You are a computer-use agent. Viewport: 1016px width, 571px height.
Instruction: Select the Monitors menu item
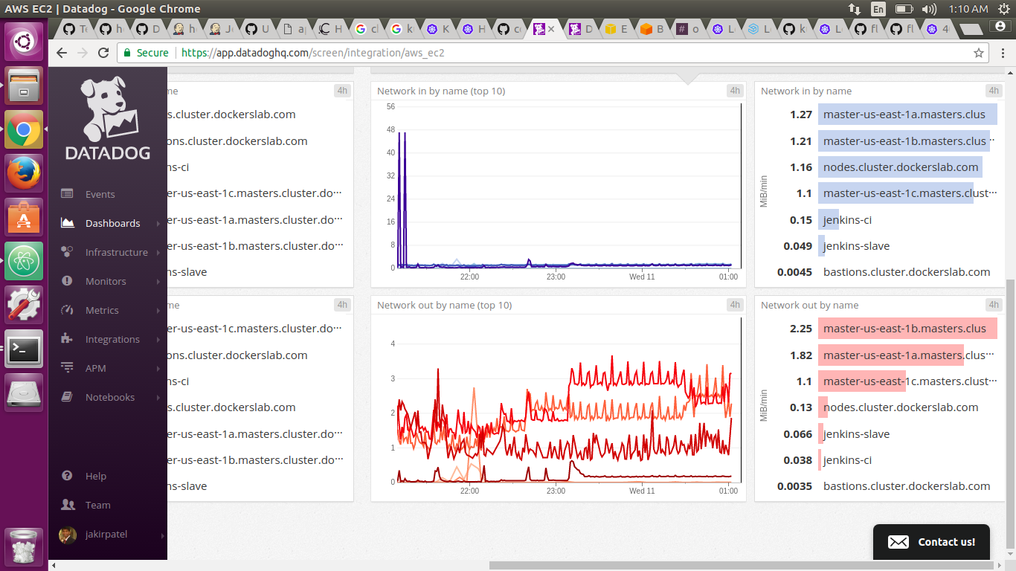coord(106,281)
